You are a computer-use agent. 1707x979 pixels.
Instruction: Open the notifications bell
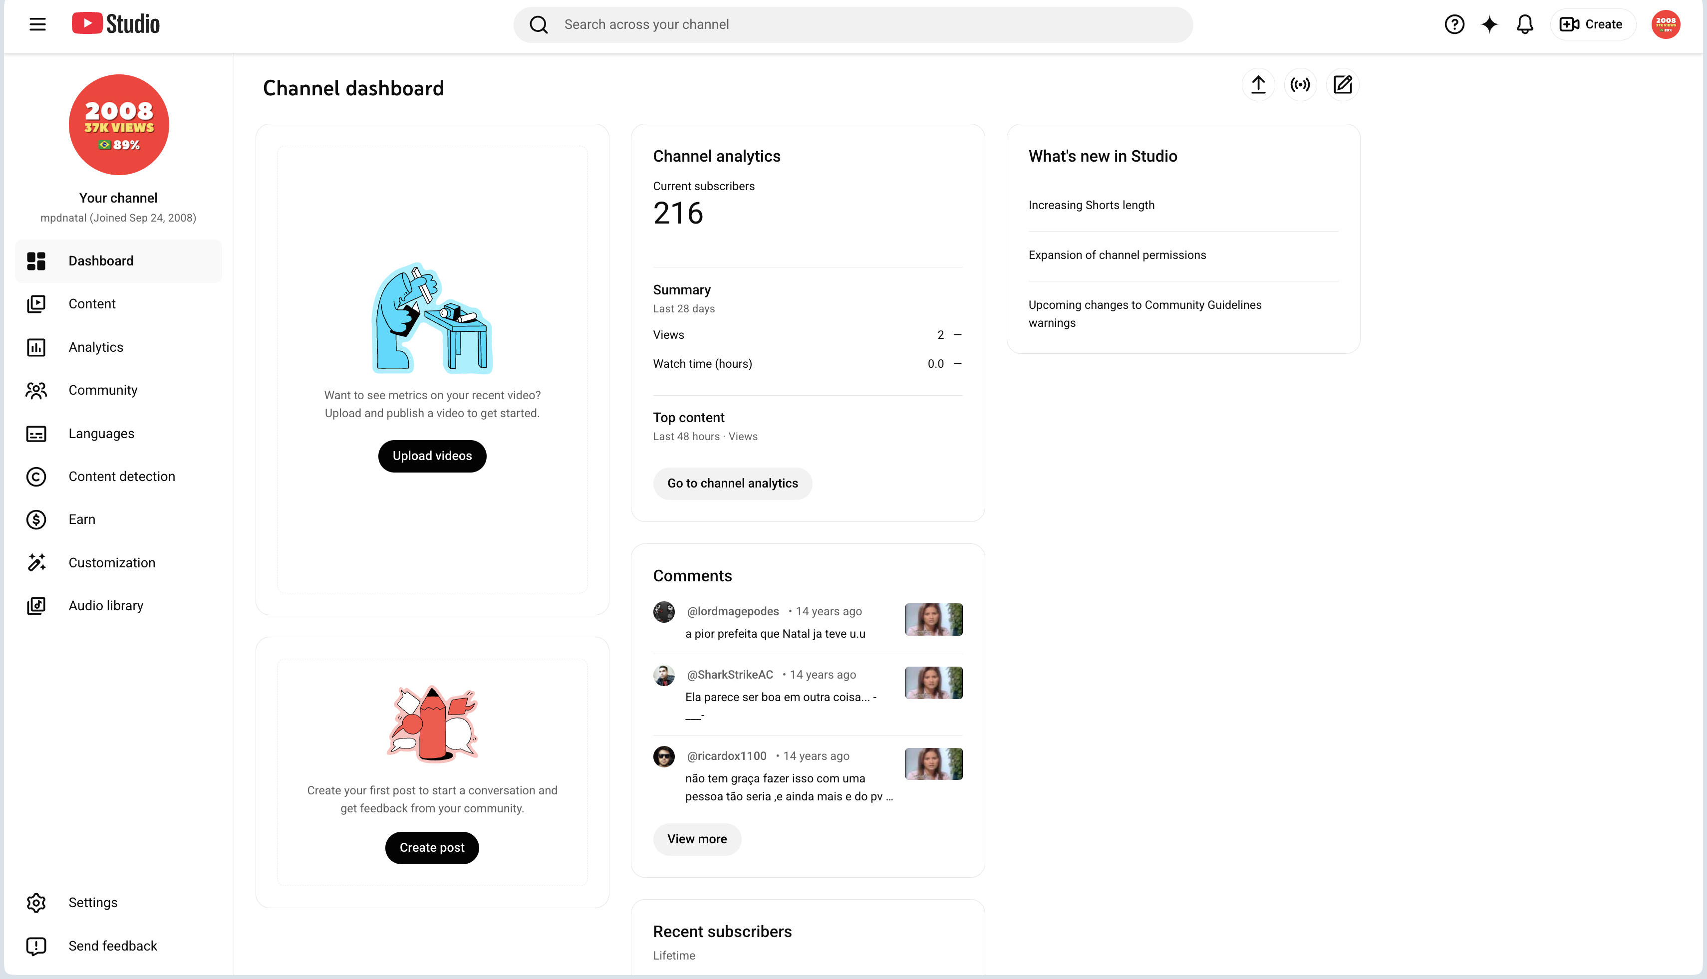1525,24
